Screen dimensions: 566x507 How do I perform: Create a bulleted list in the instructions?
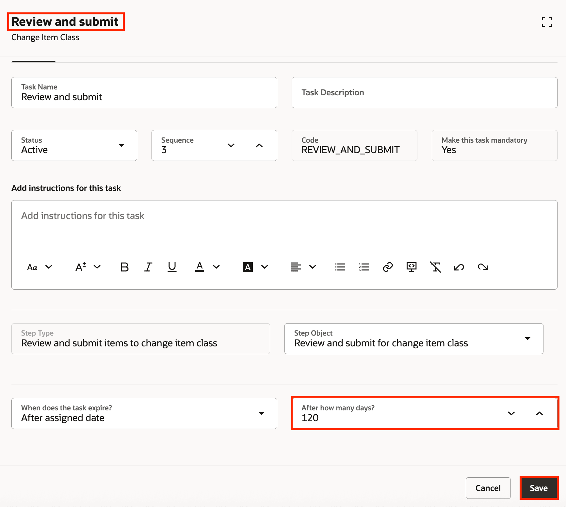click(x=340, y=267)
